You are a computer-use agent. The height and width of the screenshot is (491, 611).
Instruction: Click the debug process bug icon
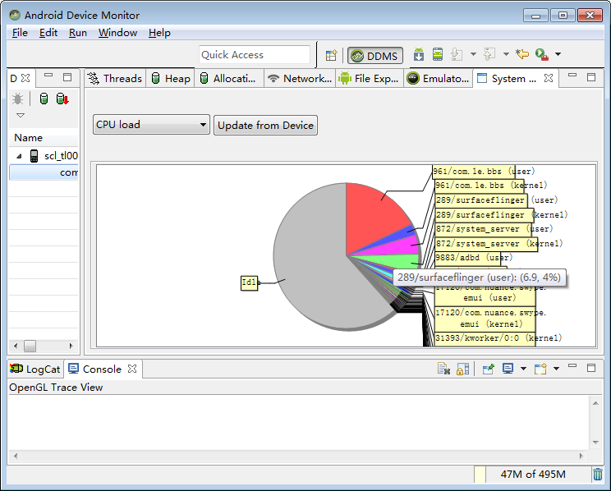(x=17, y=99)
